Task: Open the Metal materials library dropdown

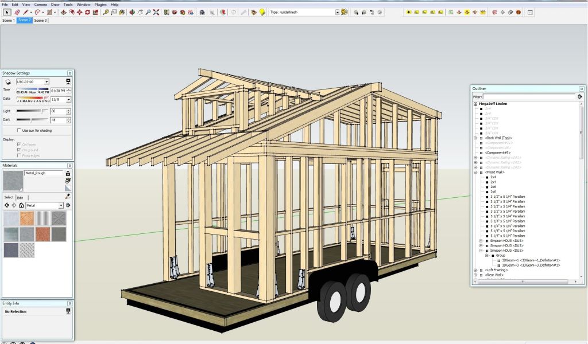Action: tap(60, 205)
